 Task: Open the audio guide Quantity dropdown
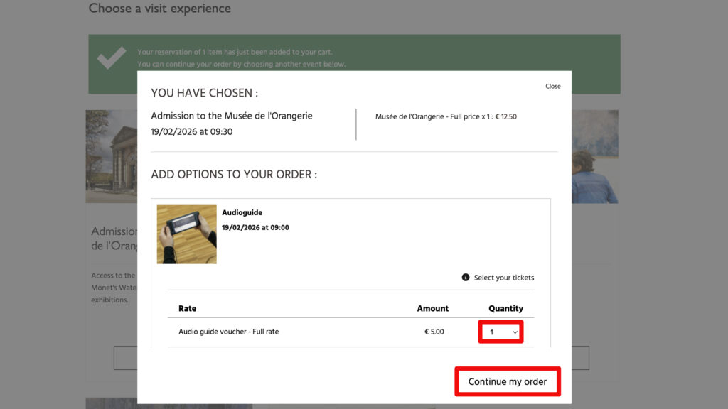[x=500, y=332]
